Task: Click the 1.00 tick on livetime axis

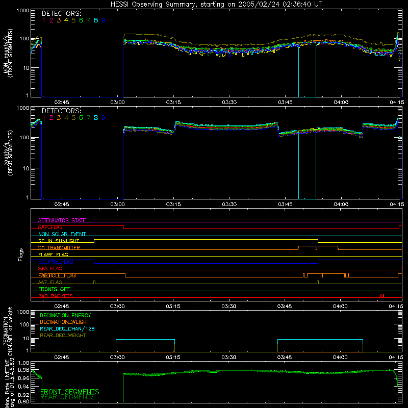Action: [x=23, y=363]
